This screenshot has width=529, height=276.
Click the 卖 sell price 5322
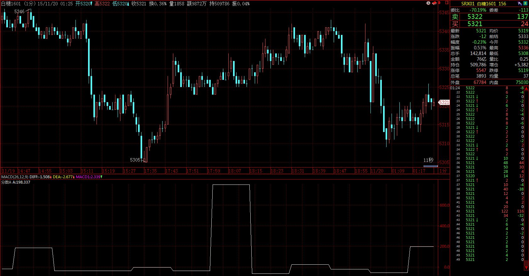tap(475, 17)
